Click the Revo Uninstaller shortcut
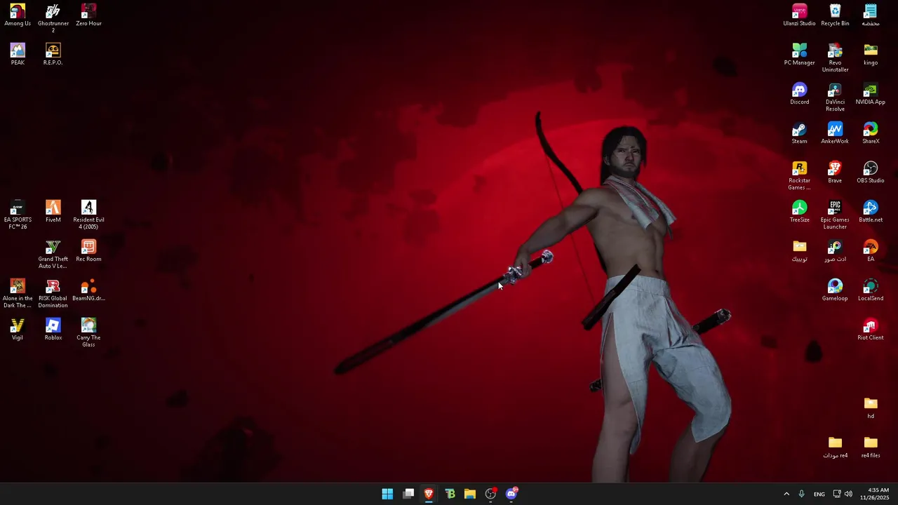This screenshot has width=898, height=505. (x=835, y=58)
